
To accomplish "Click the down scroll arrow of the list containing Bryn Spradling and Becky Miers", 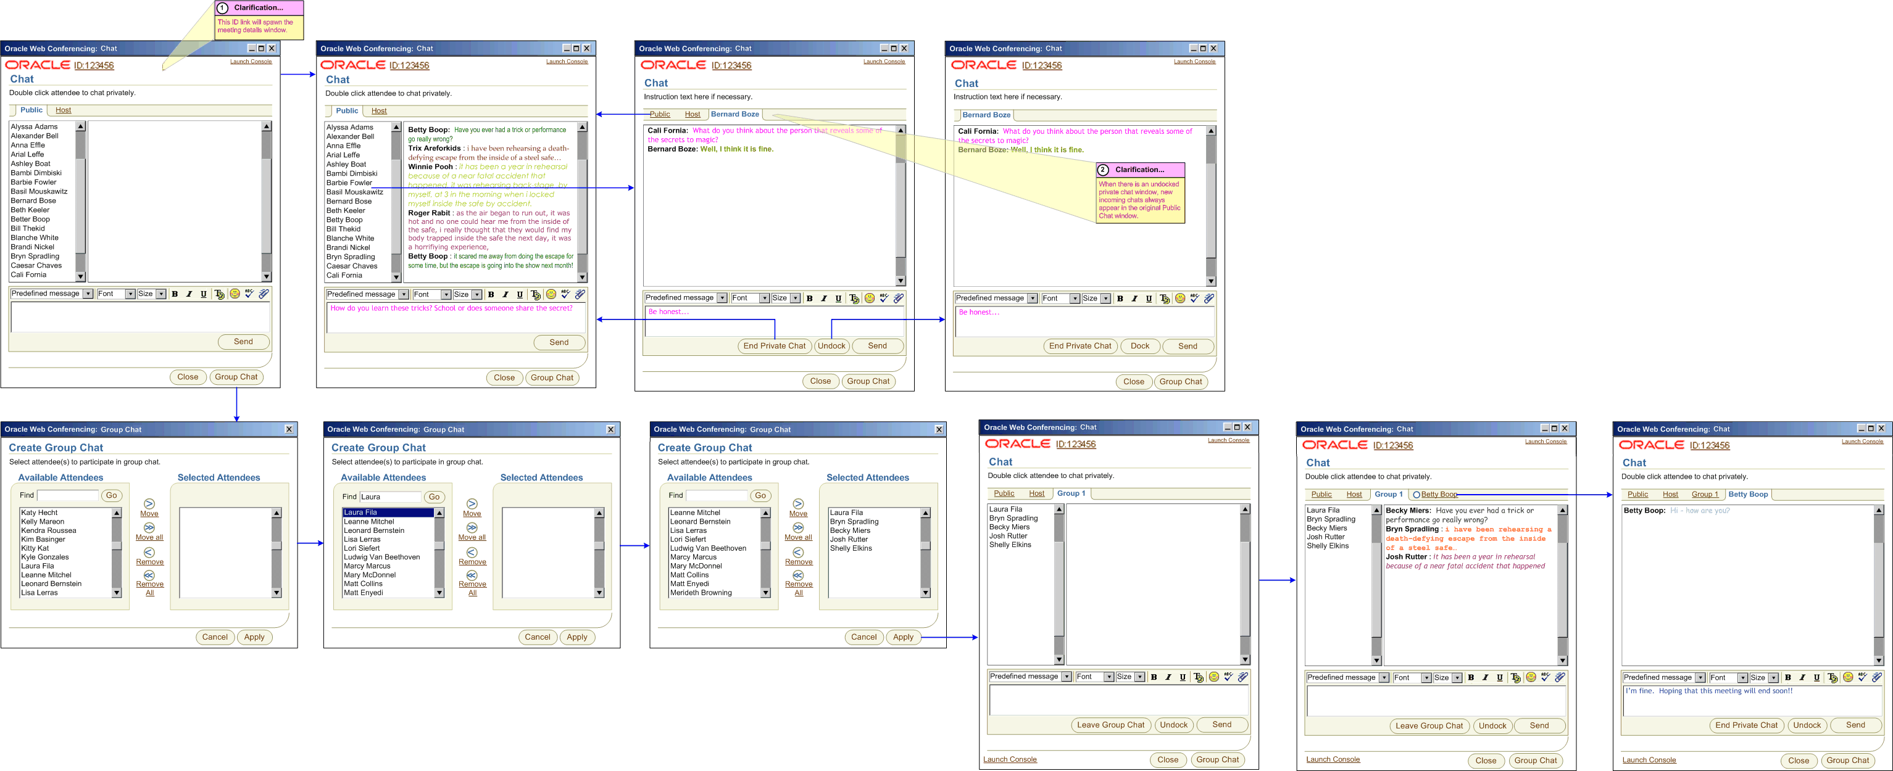I will click(x=925, y=593).
